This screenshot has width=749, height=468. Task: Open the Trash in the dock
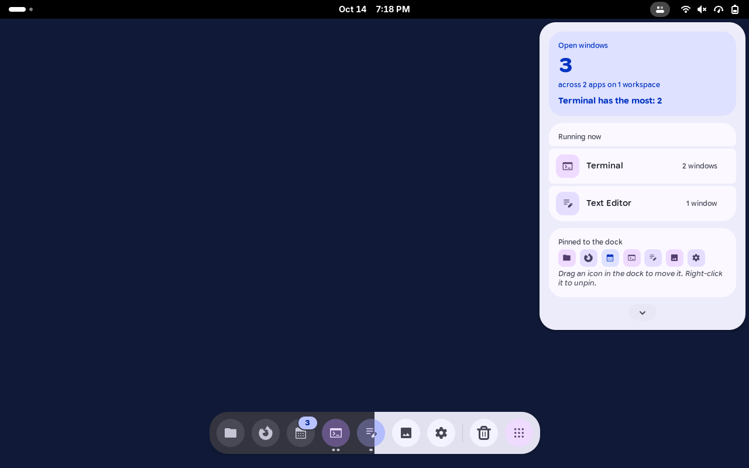(484, 433)
